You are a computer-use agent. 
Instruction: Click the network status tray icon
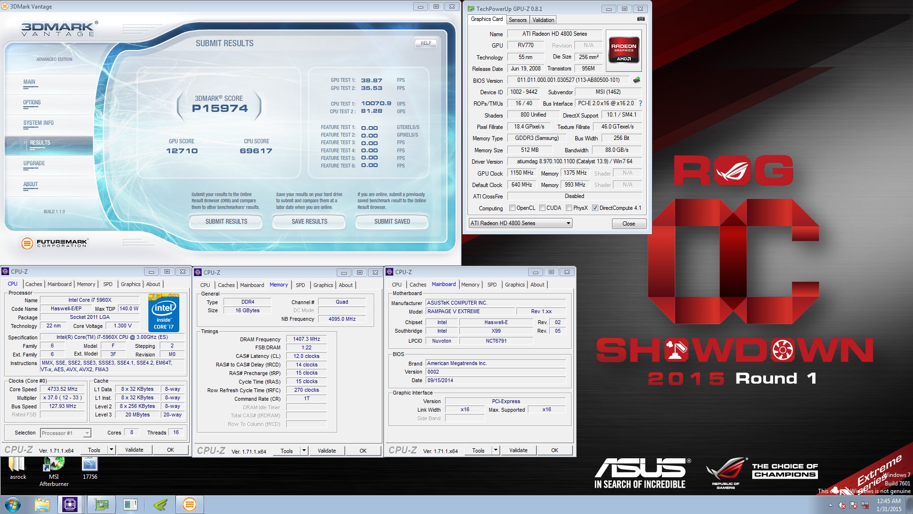click(865, 505)
